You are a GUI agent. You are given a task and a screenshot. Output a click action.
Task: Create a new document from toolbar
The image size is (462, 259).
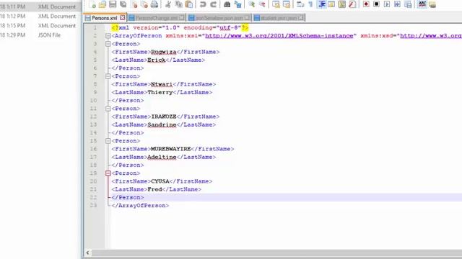[92, 4]
